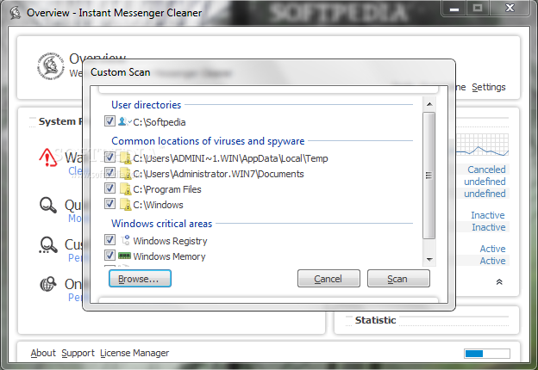The image size is (538, 370).
Task: Click the Canceled status value
Action: tap(486, 170)
